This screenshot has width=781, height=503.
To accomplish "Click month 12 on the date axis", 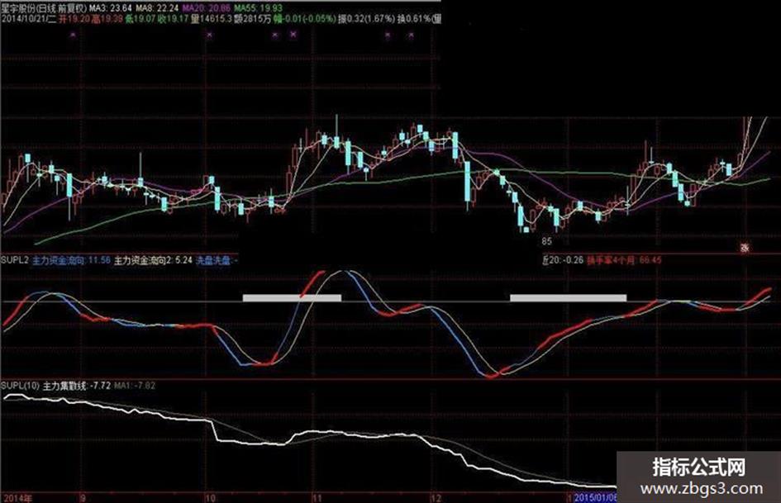I will pos(436,498).
